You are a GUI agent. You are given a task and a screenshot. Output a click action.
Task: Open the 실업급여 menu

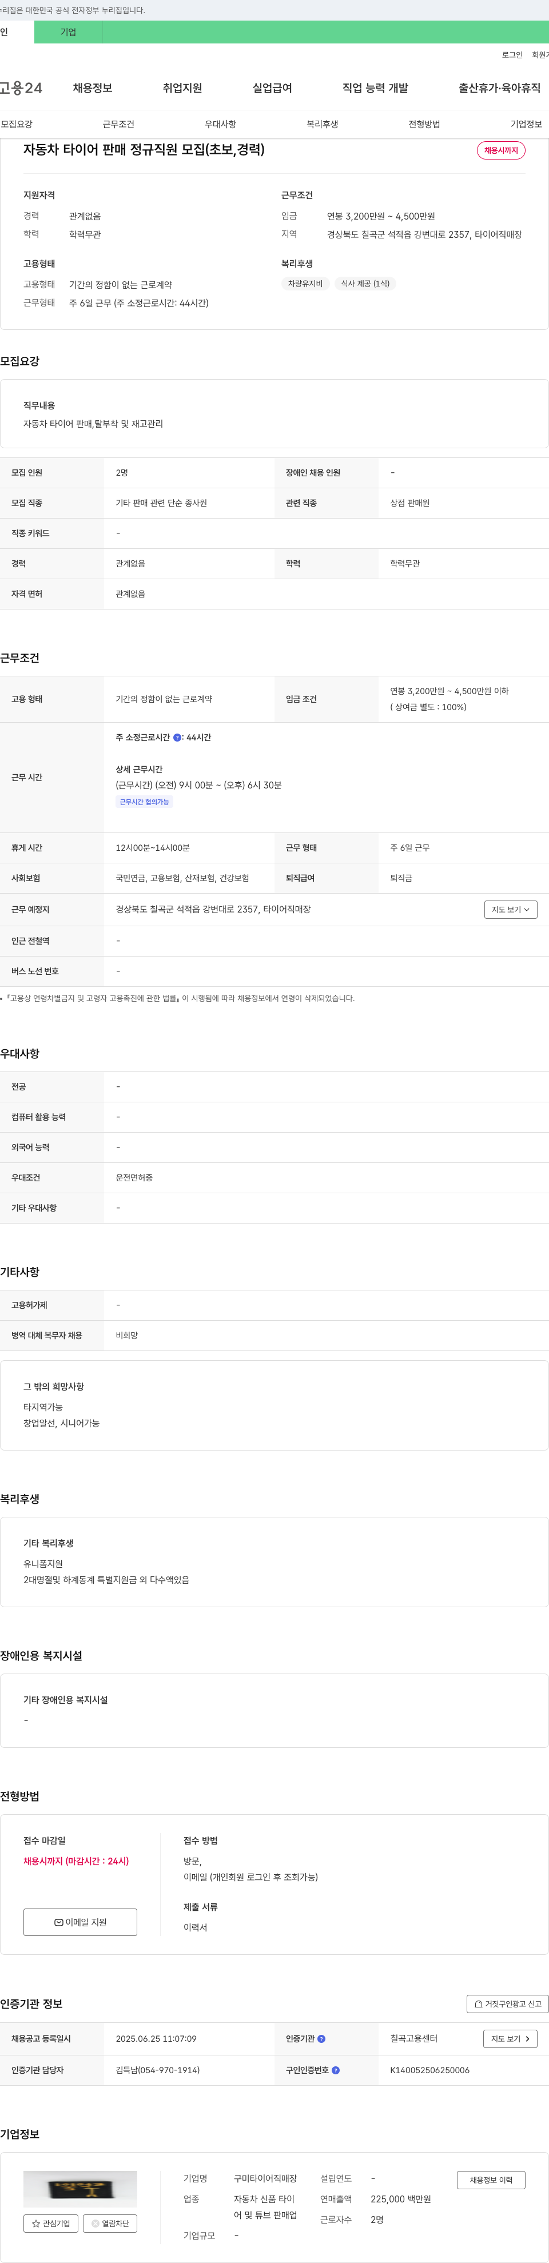point(272,88)
